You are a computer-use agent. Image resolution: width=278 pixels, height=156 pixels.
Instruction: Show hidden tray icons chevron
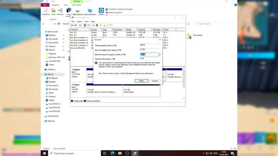pyautogui.click(x=204, y=153)
